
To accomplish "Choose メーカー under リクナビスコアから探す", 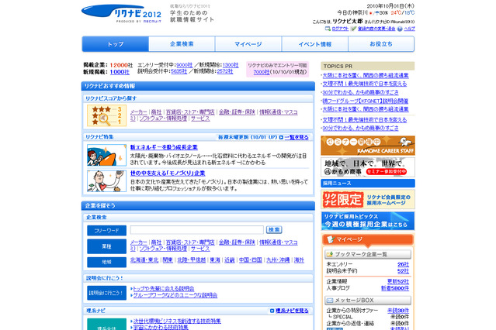I will coord(138,112).
